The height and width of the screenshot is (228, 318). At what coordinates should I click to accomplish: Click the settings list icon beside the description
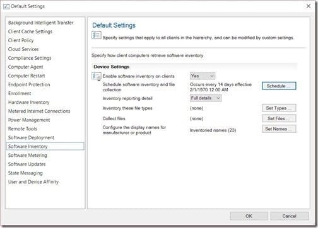(97, 35)
